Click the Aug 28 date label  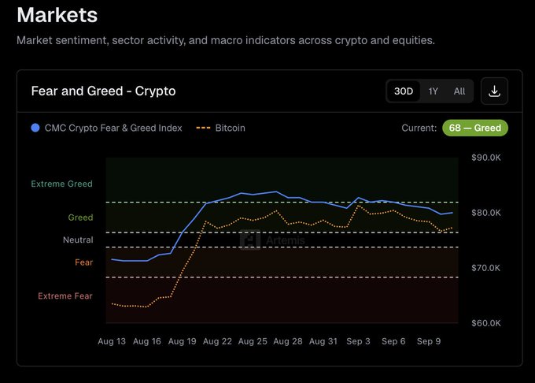[x=288, y=341]
